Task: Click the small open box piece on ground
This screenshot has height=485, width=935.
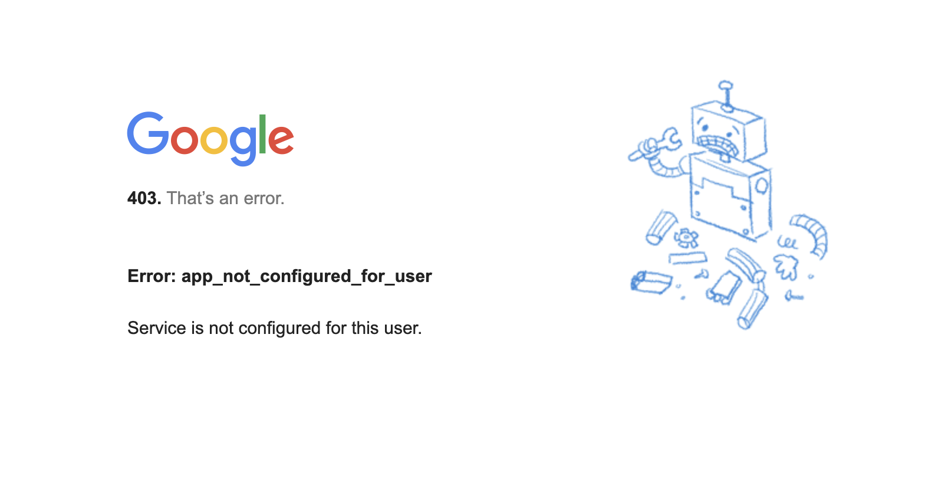Action: click(650, 281)
